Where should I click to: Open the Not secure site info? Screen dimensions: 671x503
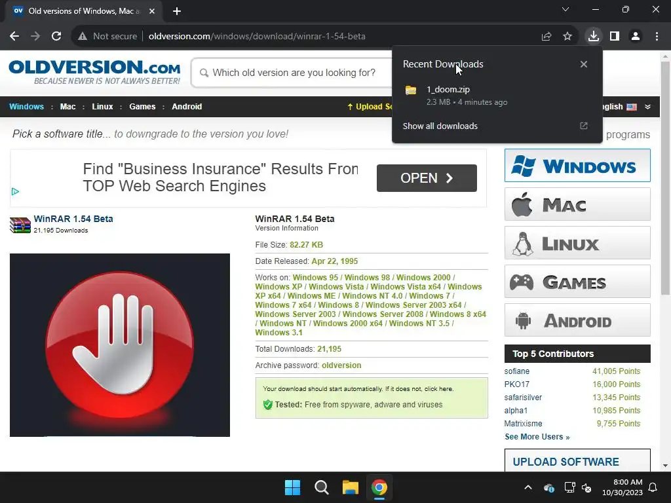click(x=107, y=37)
